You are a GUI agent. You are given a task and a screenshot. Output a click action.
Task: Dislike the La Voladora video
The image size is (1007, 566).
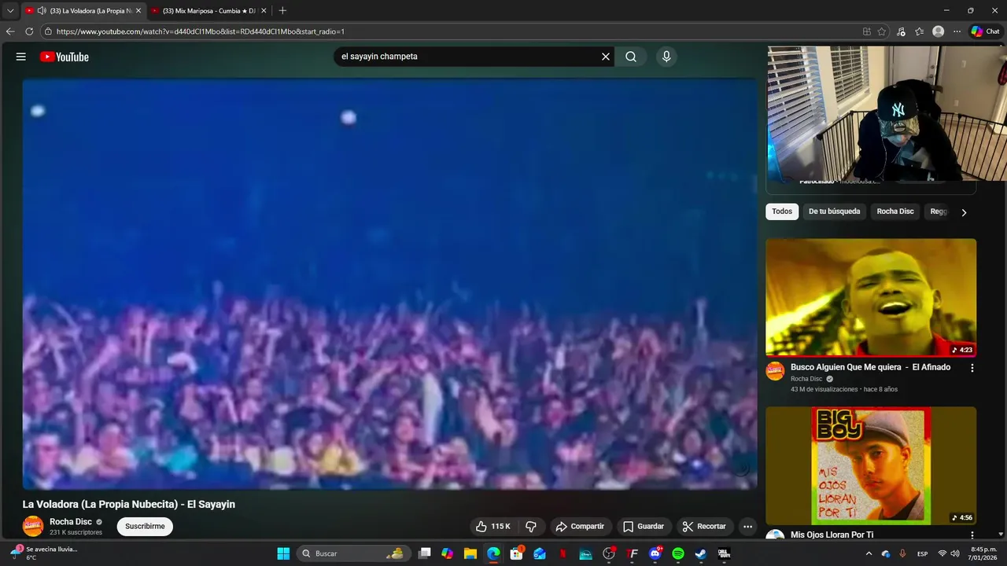531,527
